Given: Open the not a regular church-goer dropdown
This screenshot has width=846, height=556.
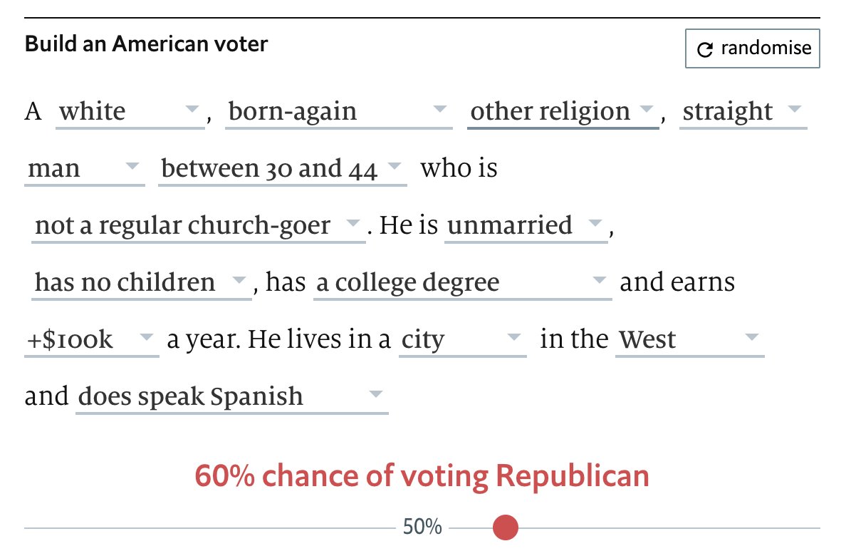Looking at the screenshot, I should 197,226.
